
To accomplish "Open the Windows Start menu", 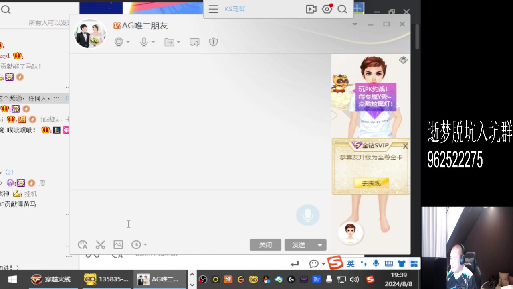I will [x=12, y=279].
